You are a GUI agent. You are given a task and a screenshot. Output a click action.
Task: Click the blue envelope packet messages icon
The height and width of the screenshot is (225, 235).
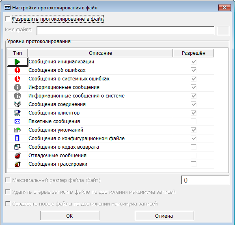pyautogui.click(x=17, y=121)
